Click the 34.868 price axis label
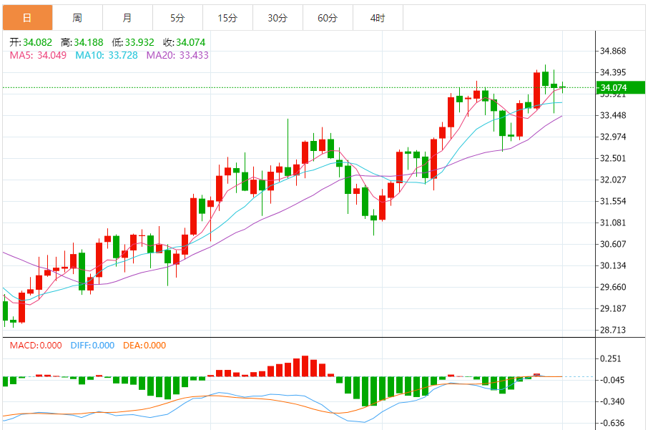The width and height of the screenshot is (648, 430). coord(613,51)
